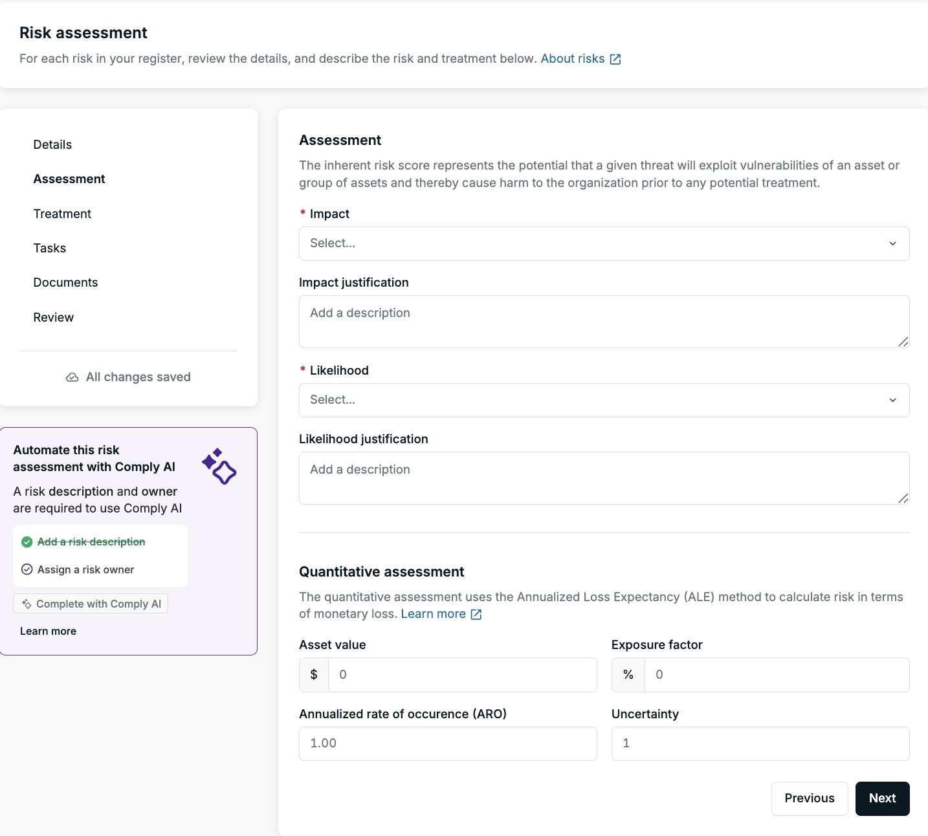Click the Previous button
This screenshot has height=836, width=928.
810,798
